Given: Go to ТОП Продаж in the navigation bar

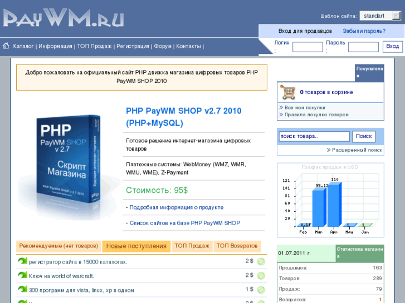Looking at the screenshot, I should point(94,46).
